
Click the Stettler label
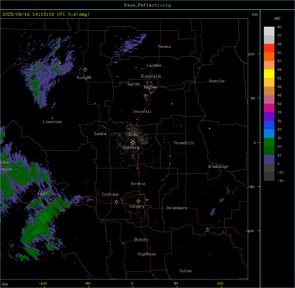[x=217, y=81]
